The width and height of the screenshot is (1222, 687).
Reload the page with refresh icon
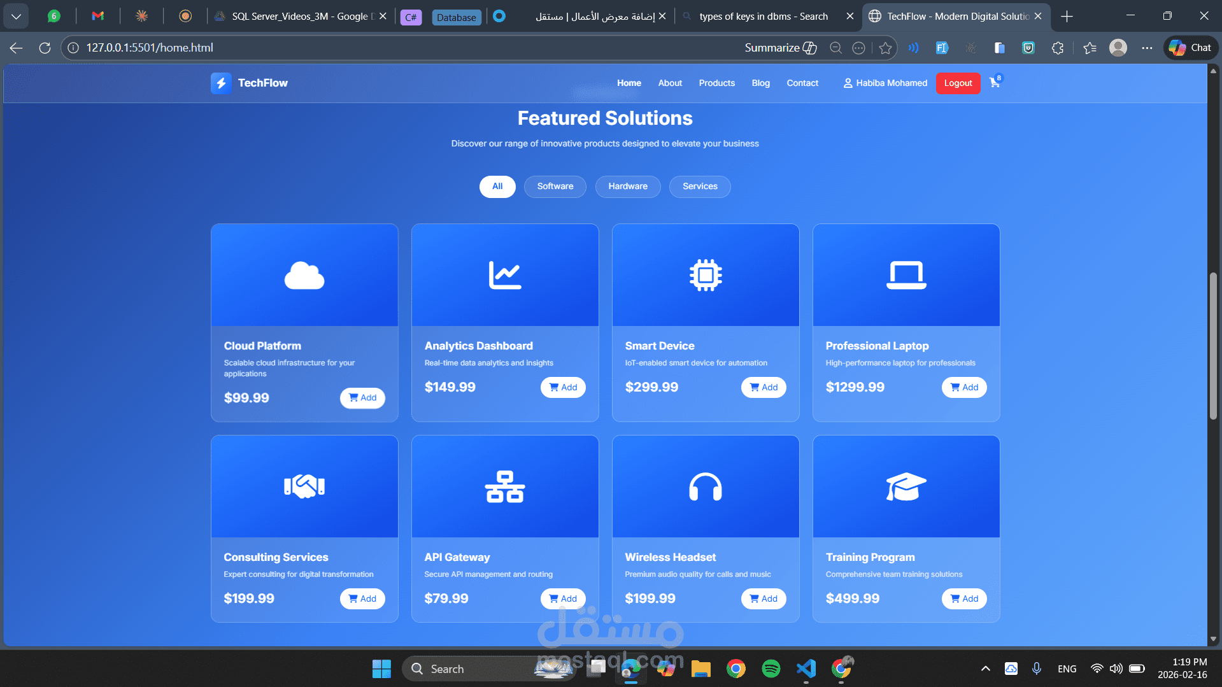(45, 48)
